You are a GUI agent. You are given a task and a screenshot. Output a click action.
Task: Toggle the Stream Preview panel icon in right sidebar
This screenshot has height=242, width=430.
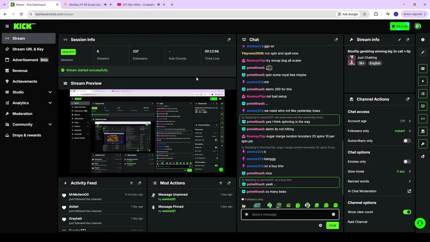423,69
